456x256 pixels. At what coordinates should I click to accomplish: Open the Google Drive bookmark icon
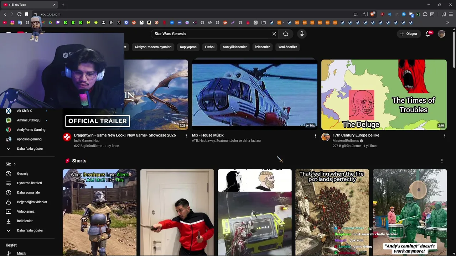[x=50, y=22]
